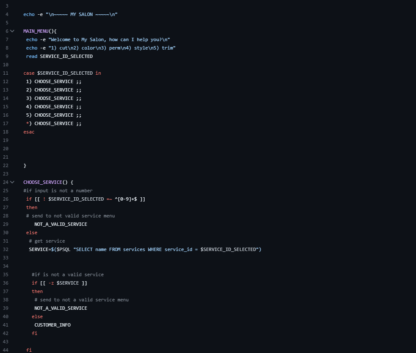Click line number 32 of the SQL query

5,249
